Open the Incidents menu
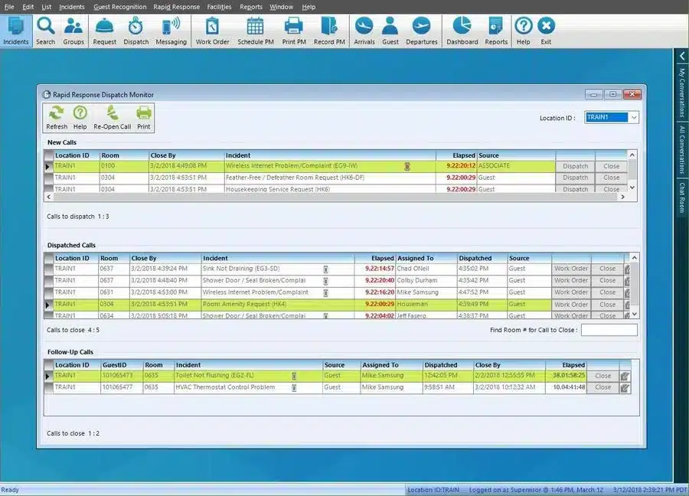The image size is (689, 496). coord(72,7)
